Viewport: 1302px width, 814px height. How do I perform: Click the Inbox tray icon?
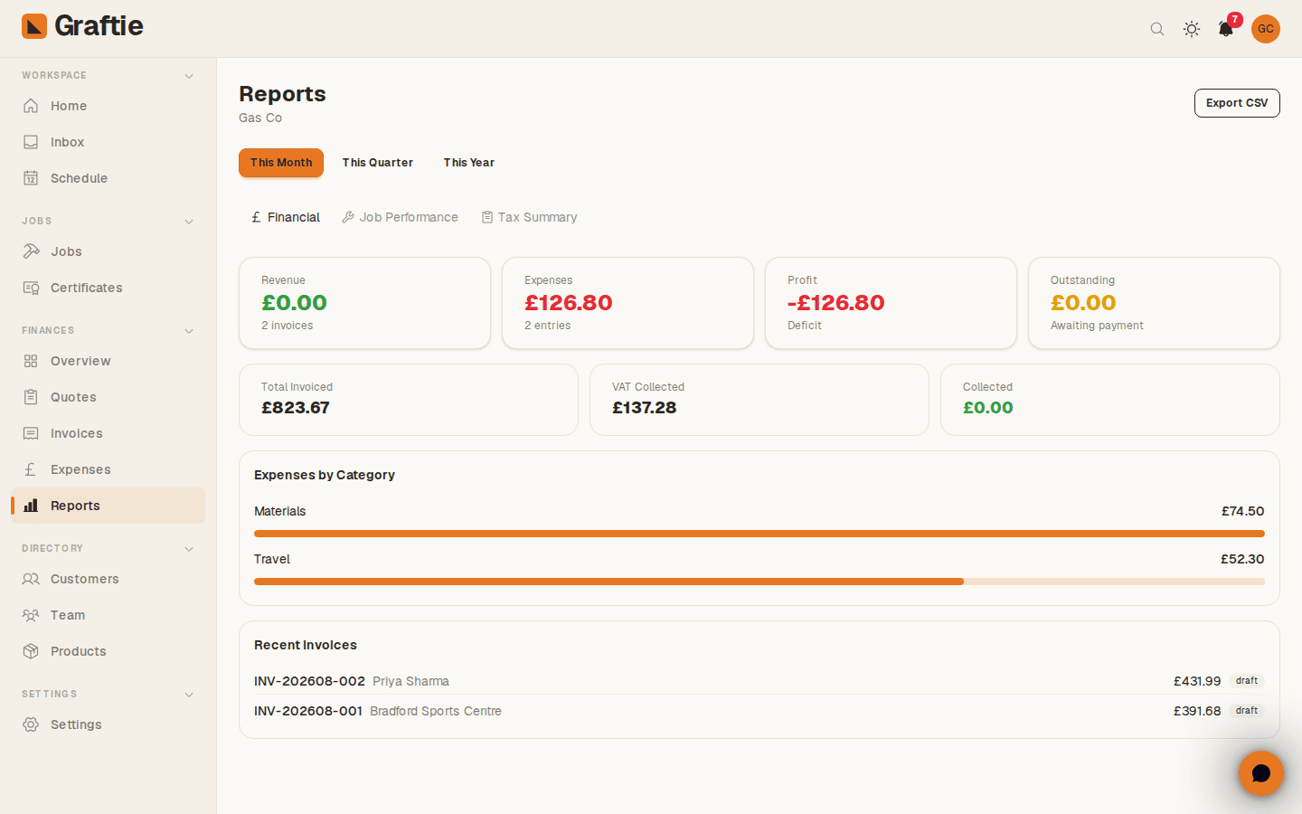pyautogui.click(x=31, y=142)
